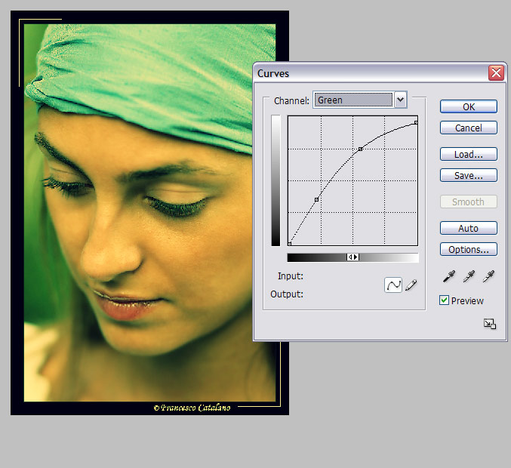Cancel the Curves adjustment
Image resolution: width=511 pixels, height=468 pixels.
(468, 128)
